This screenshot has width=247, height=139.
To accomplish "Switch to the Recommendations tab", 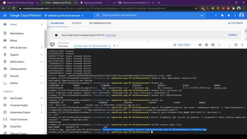I will click(100, 23).
